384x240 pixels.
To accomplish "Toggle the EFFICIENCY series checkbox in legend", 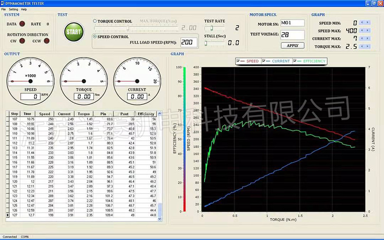I will pos(295,61).
